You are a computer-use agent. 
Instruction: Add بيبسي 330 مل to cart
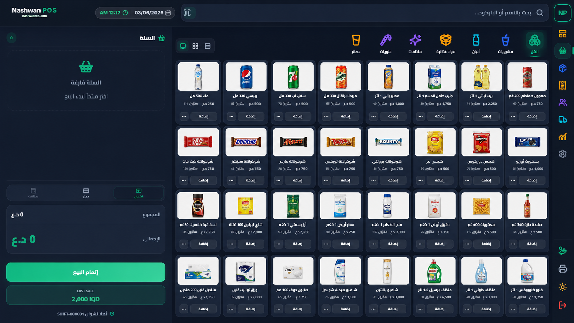coord(251,116)
